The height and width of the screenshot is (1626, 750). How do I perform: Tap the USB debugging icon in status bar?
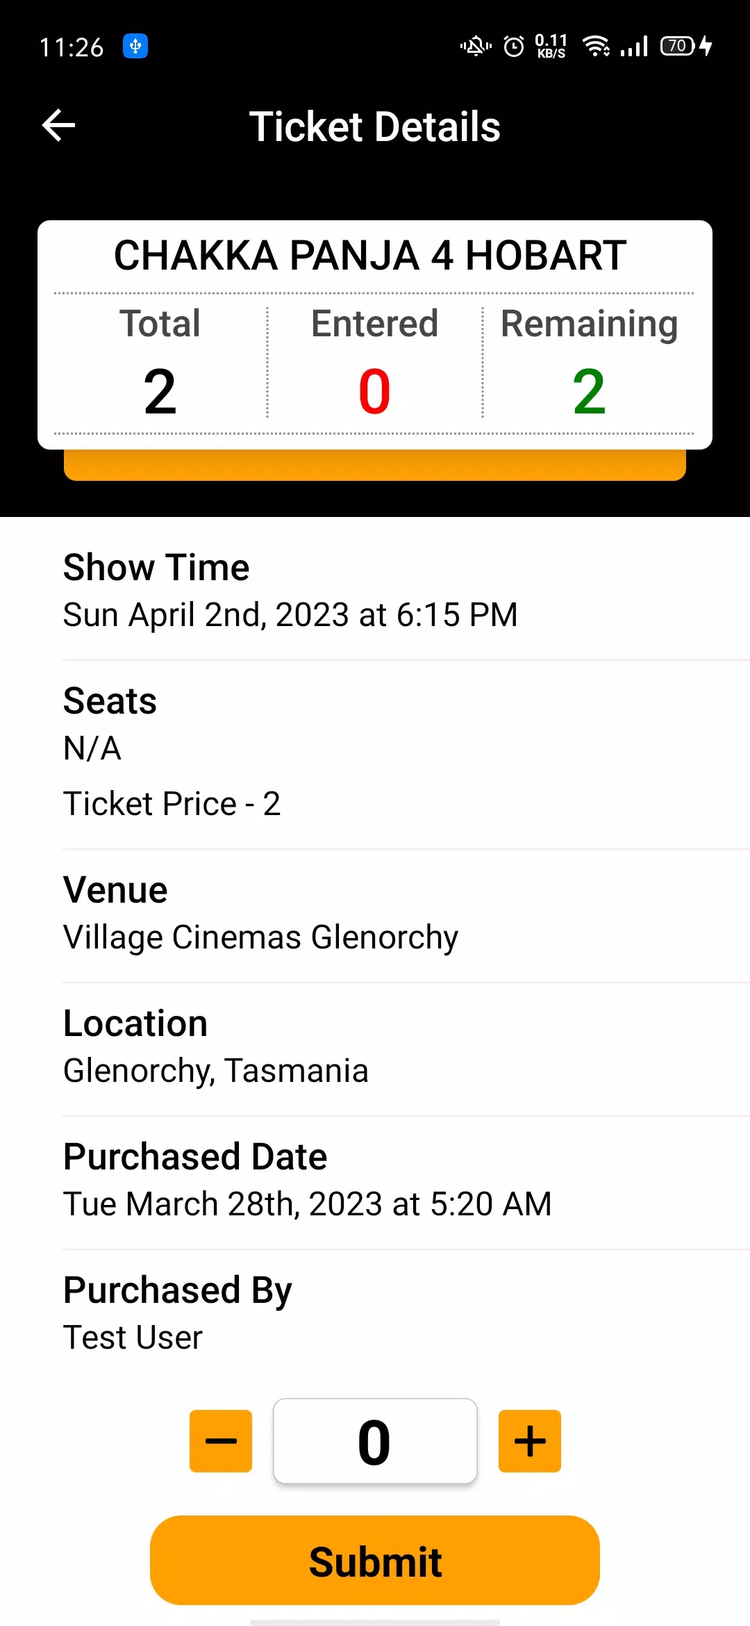[x=135, y=47]
